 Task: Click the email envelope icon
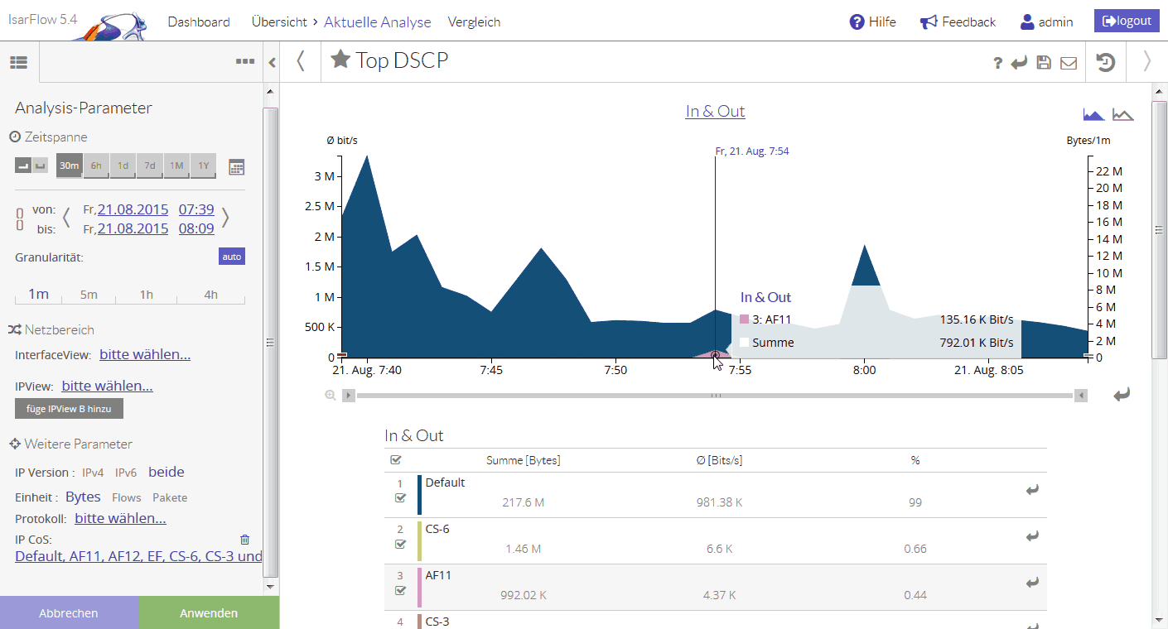pyautogui.click(x=1069, y=63)
